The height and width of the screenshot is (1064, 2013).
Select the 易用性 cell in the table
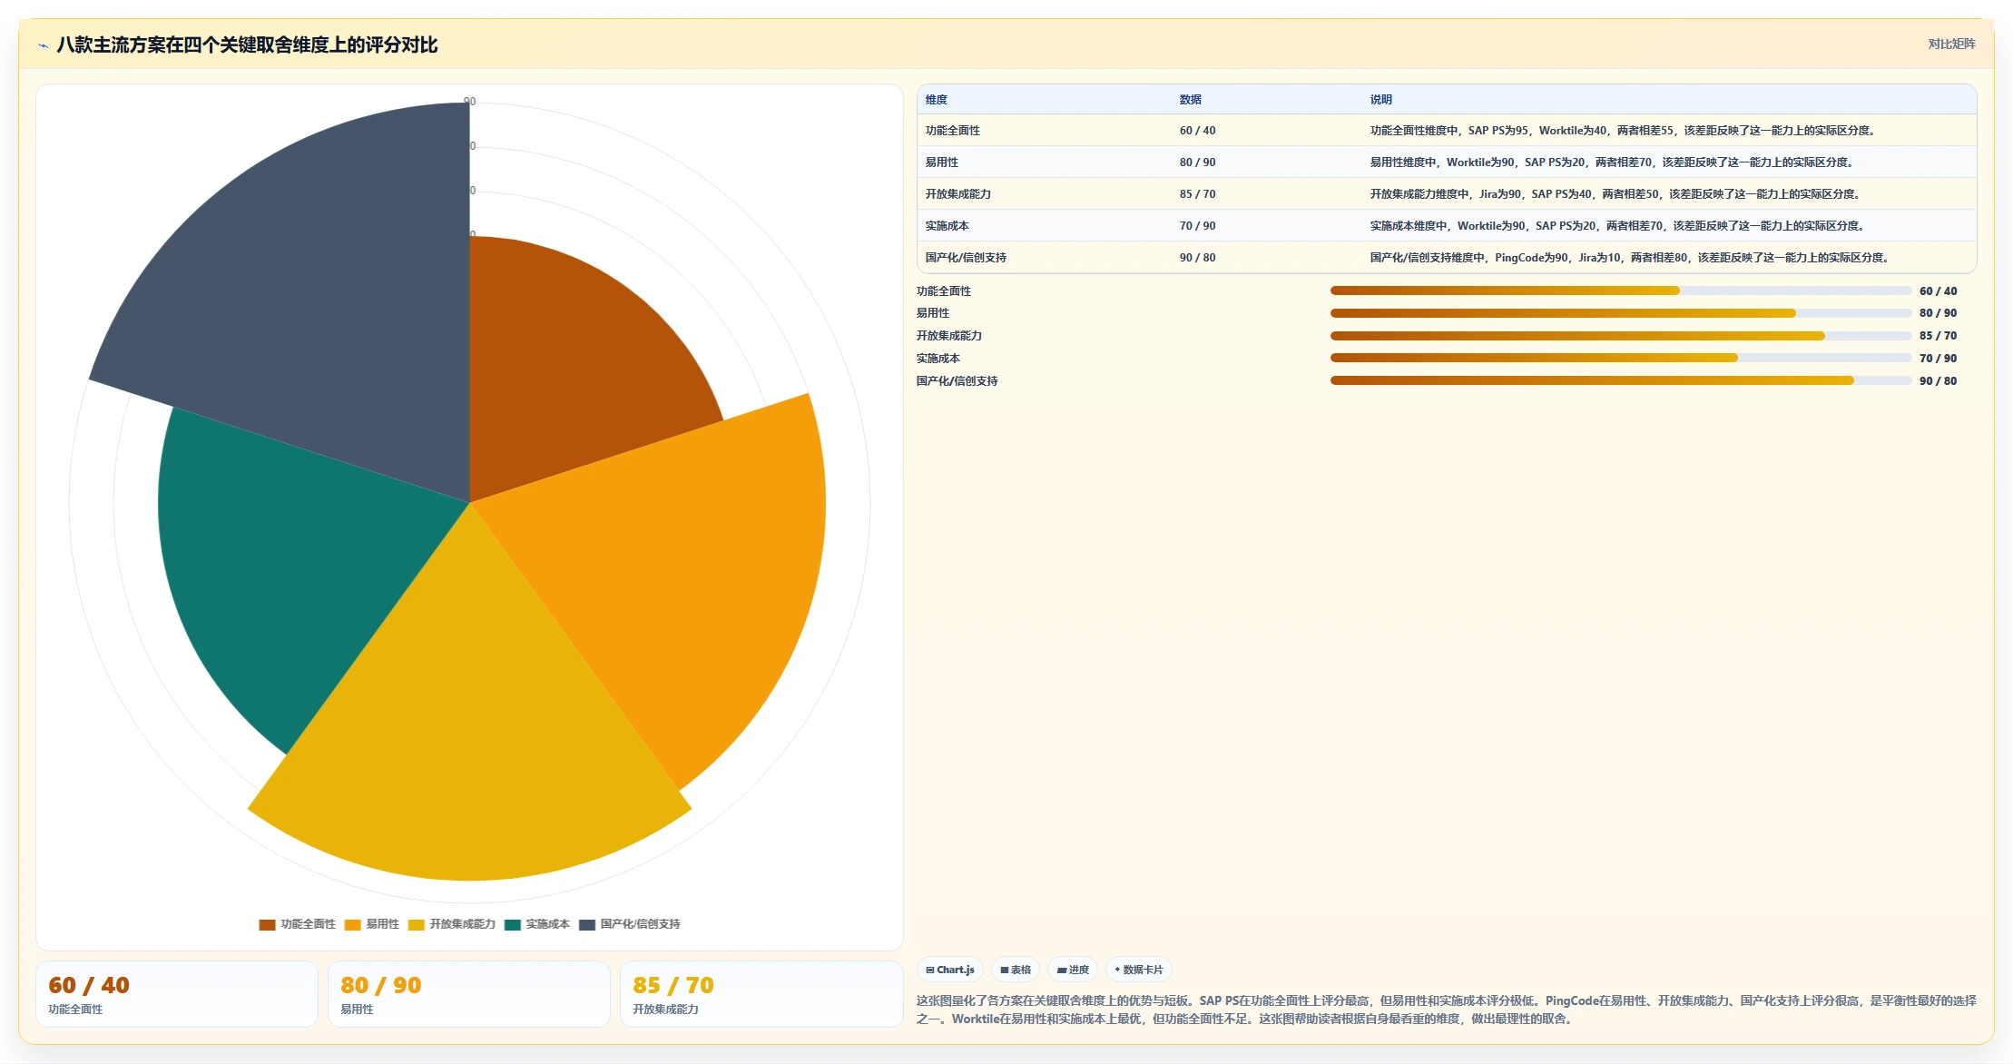pyautogui.click(x=942, y=163)
